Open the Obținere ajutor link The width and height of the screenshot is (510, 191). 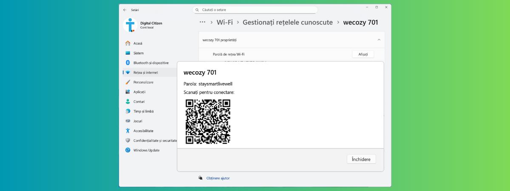click(218, 178)
